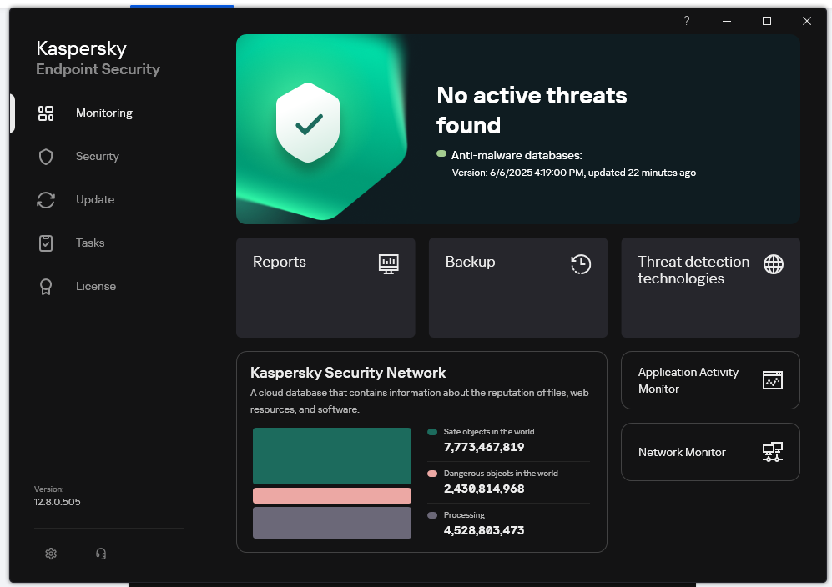The image size is (832, 587).
Task: Click 'Anti-malware databases:' status label
Action: (x=517, y=155)
